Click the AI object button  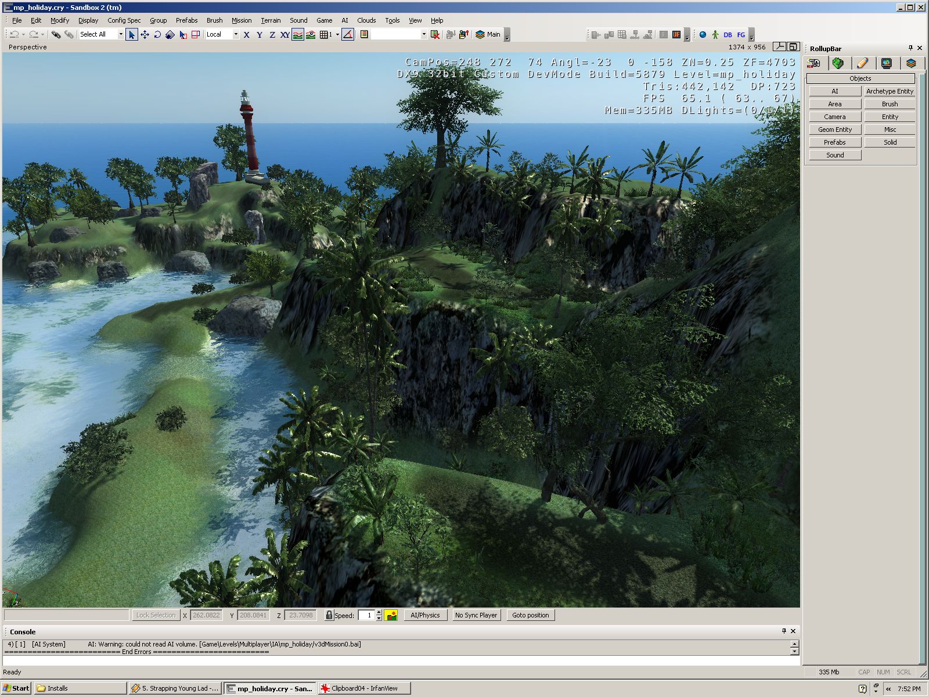click(835, 91)
